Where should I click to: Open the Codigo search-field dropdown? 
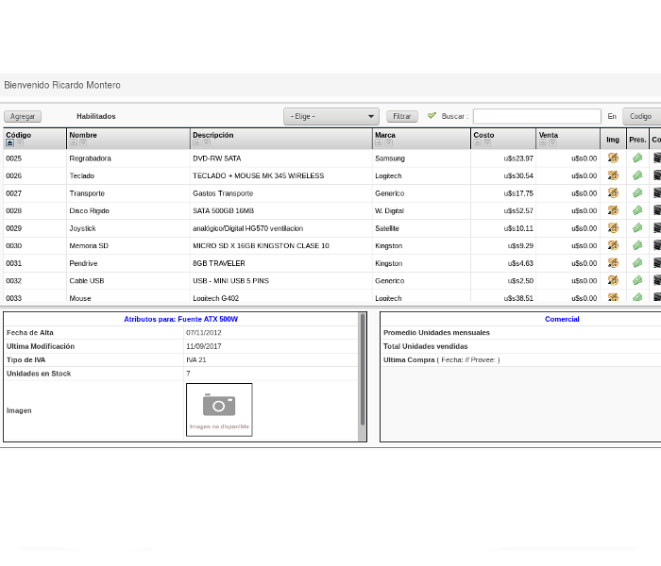[x=641, y=116]
